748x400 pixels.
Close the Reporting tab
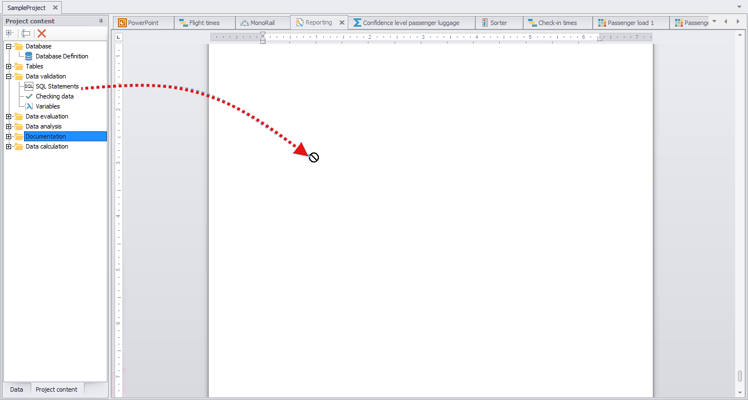click(342, 23)
